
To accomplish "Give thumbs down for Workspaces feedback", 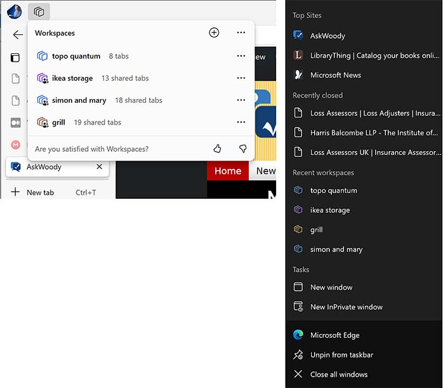I will pos(242,149).
